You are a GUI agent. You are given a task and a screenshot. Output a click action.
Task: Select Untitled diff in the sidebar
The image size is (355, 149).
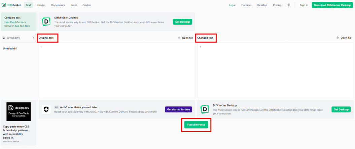[10, 49]
